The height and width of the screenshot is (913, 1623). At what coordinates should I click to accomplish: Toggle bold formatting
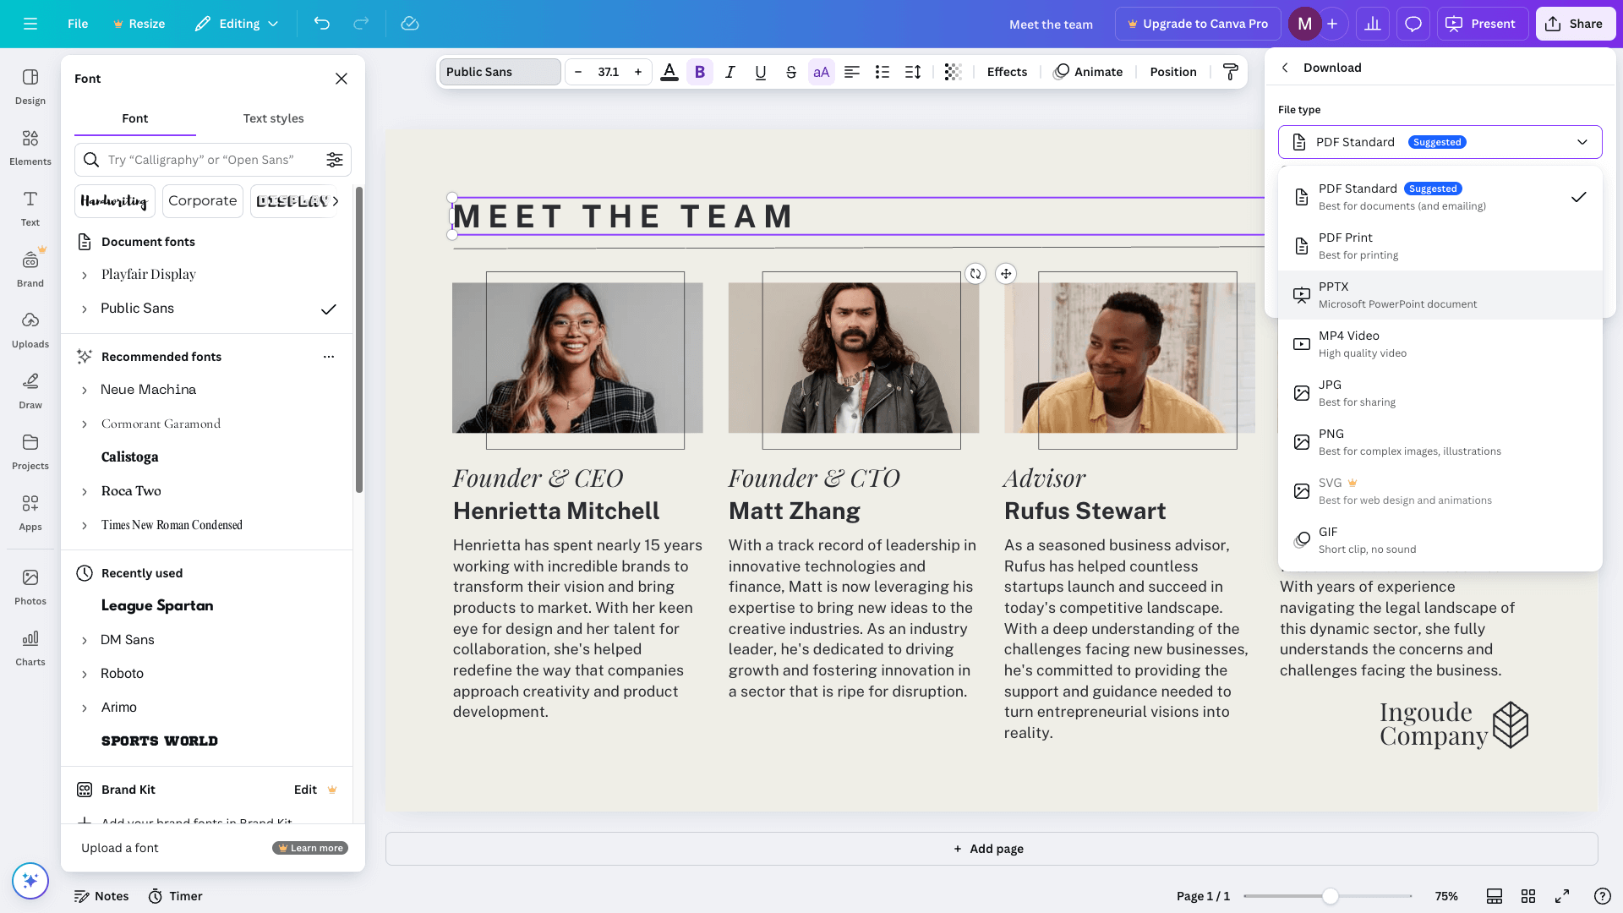tap(699, 72)
